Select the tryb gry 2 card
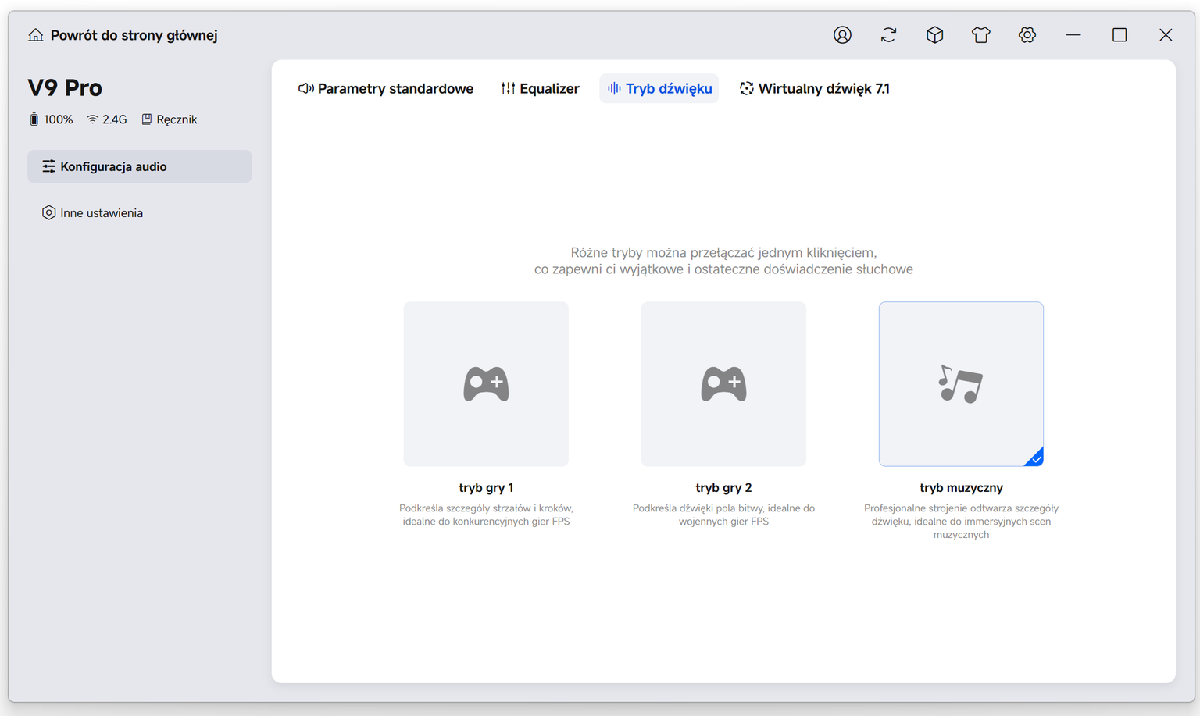Image resolution: width=1200 pixels, height=716 pixels. (x=723, y=384)
